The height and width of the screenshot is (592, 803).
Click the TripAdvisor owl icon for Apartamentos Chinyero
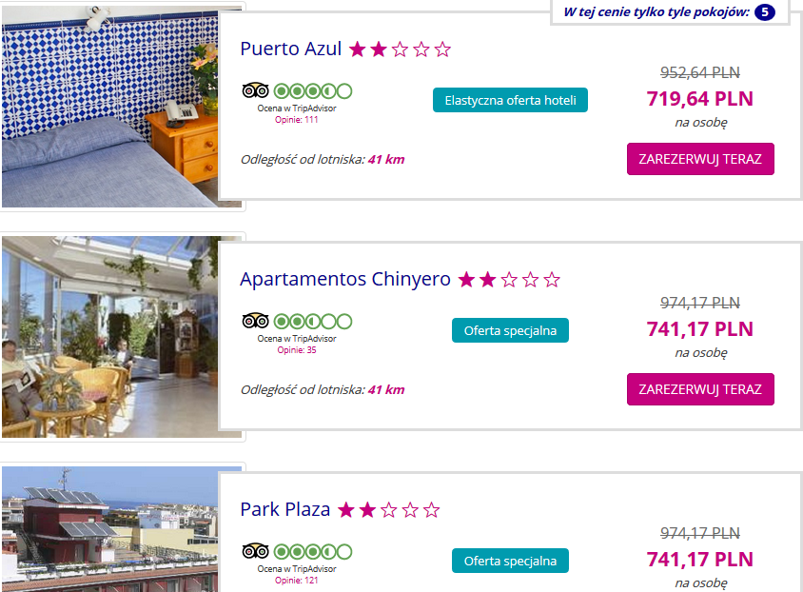click(255, 322)
